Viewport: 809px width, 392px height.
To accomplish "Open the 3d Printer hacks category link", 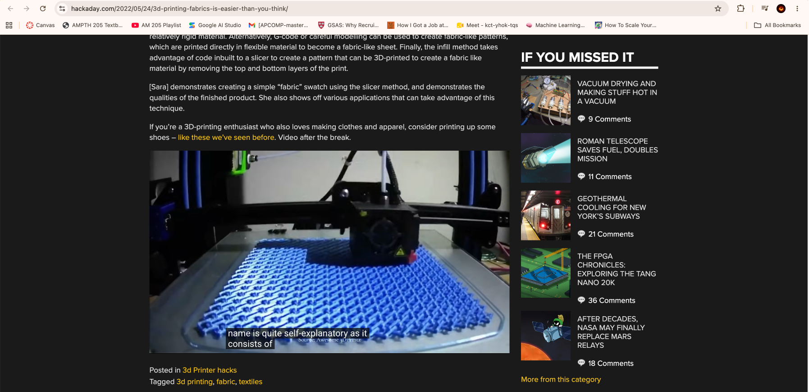I will pos(210,370).
